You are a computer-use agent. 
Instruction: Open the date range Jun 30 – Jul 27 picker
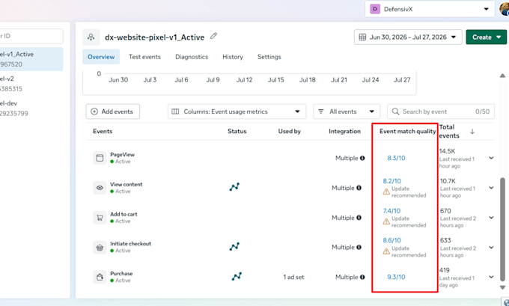coord(408,37)
